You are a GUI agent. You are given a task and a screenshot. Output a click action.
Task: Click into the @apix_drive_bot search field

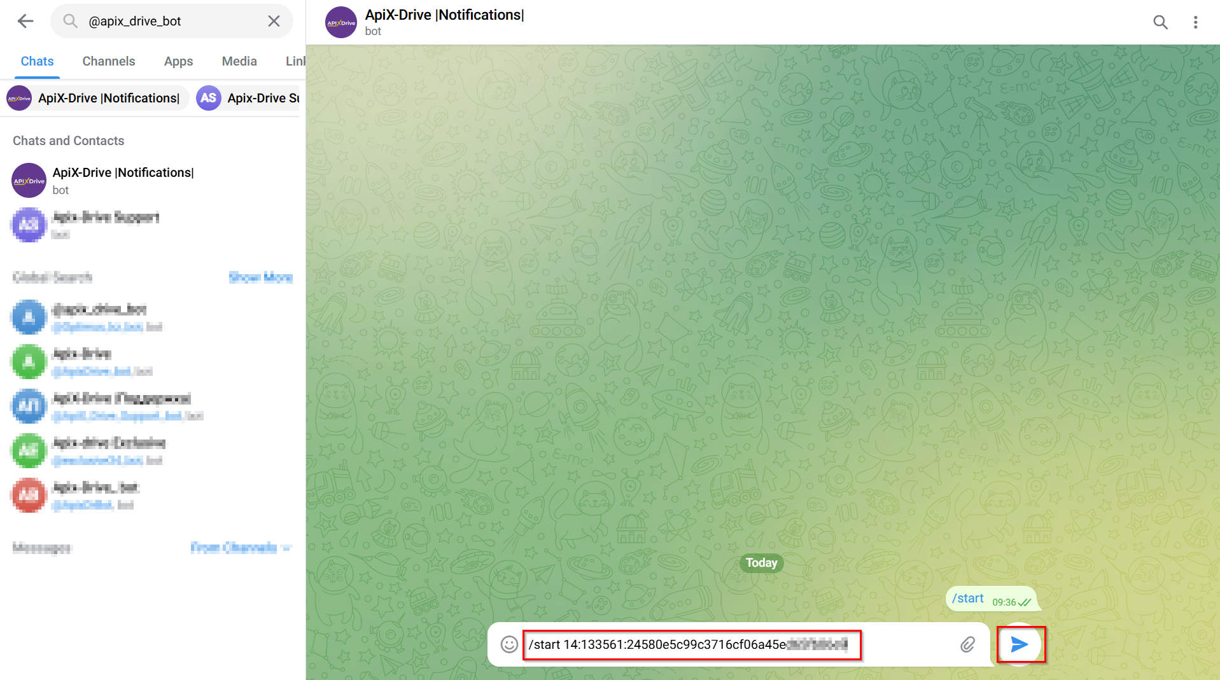coord(172,21)
